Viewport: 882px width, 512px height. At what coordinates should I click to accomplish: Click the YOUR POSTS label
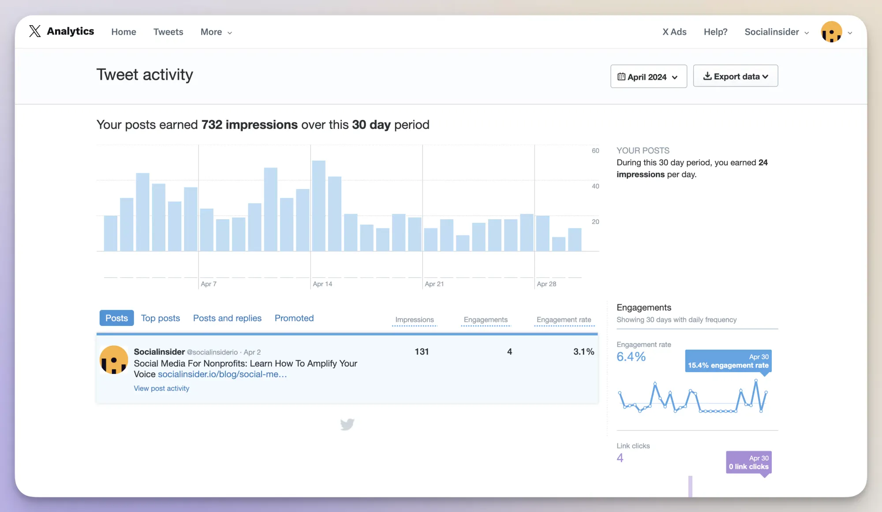coord(643,150)
